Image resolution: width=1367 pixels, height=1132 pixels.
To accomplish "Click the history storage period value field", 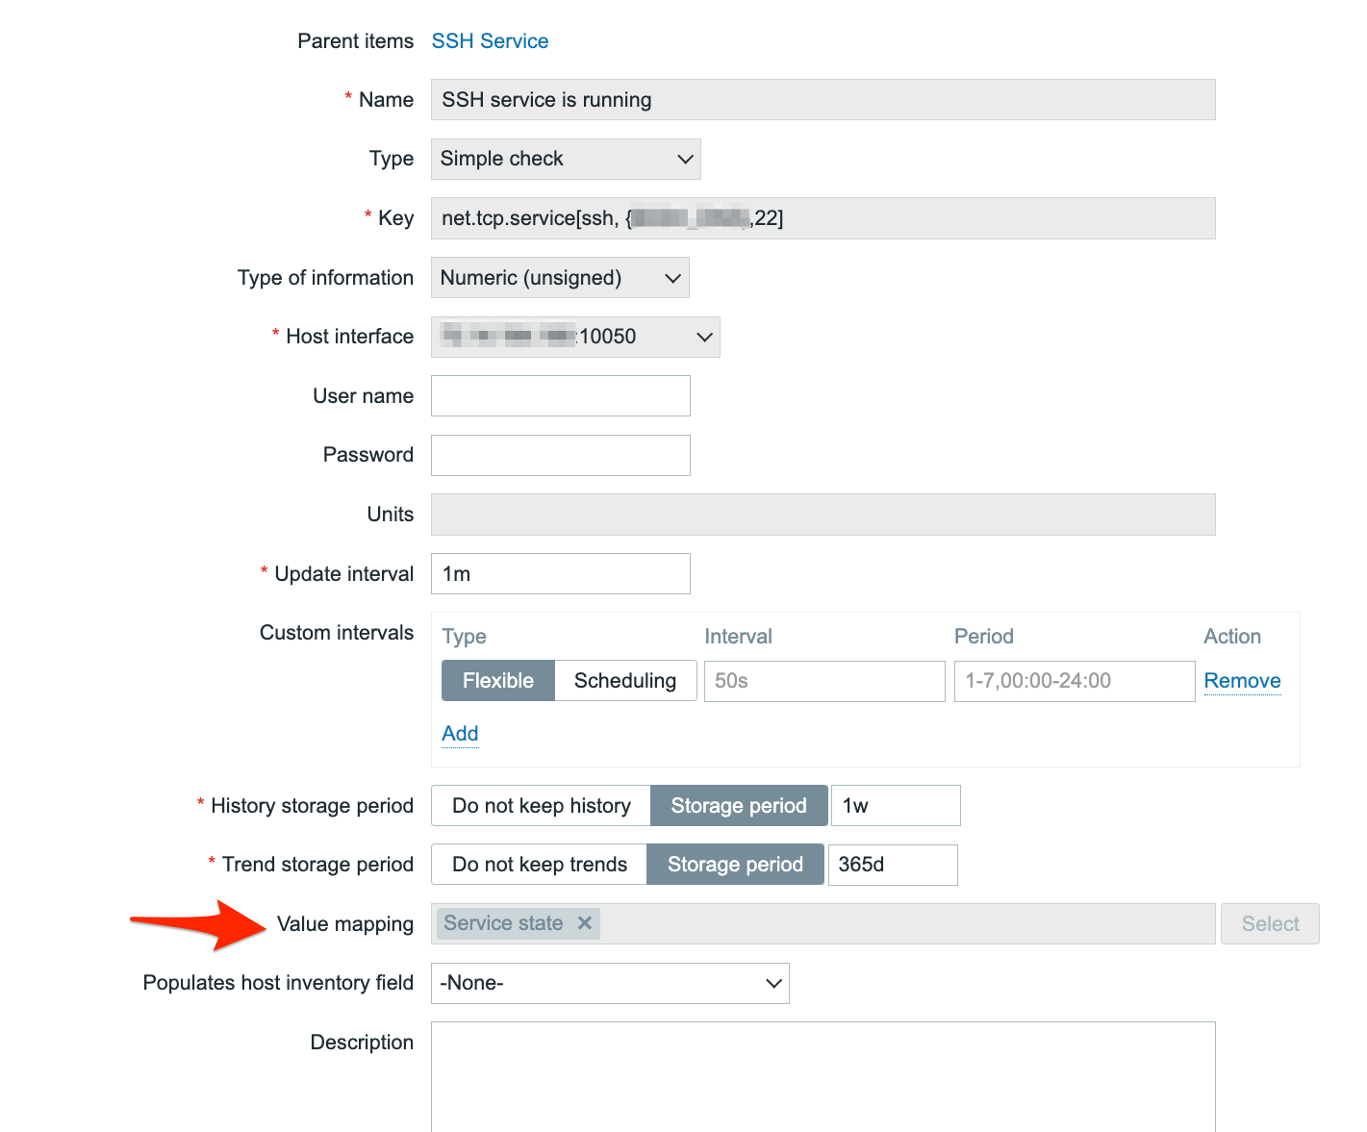I will coord(896,806).
